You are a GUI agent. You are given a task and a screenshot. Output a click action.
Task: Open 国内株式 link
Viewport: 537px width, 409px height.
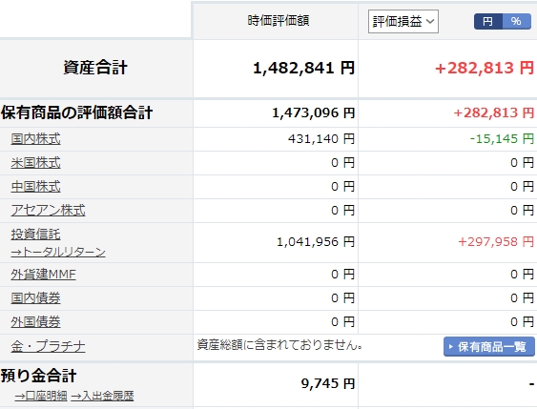pos(35,139)
